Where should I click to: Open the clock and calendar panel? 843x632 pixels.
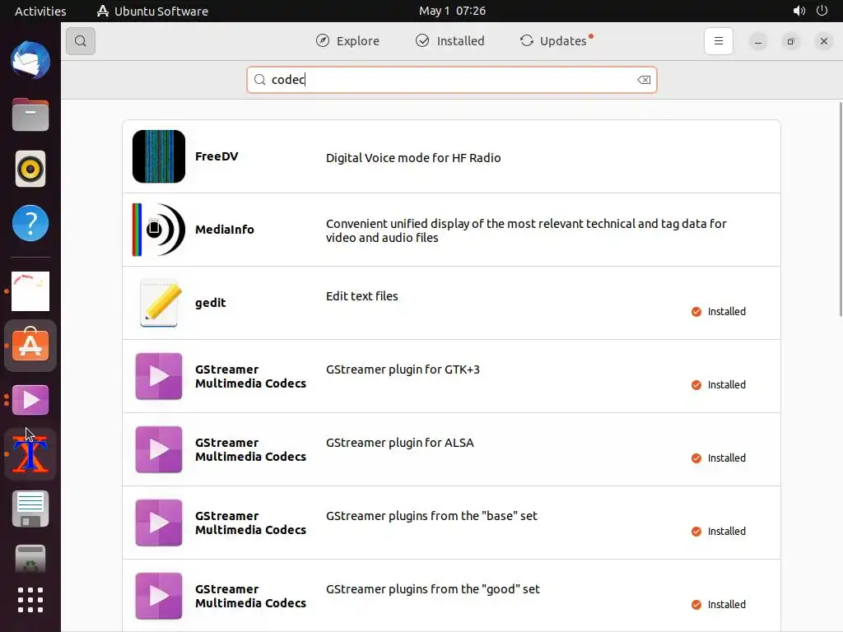(452, 11)
